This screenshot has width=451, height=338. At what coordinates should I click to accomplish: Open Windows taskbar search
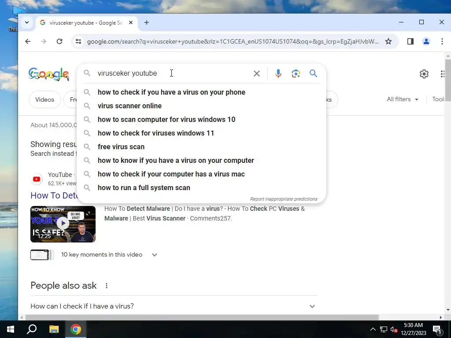coord(32,329)
